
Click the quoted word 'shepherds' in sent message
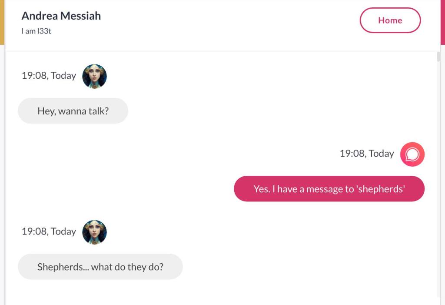pos(381,189)
